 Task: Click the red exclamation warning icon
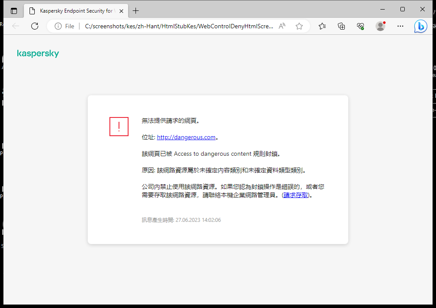point(119,127)
